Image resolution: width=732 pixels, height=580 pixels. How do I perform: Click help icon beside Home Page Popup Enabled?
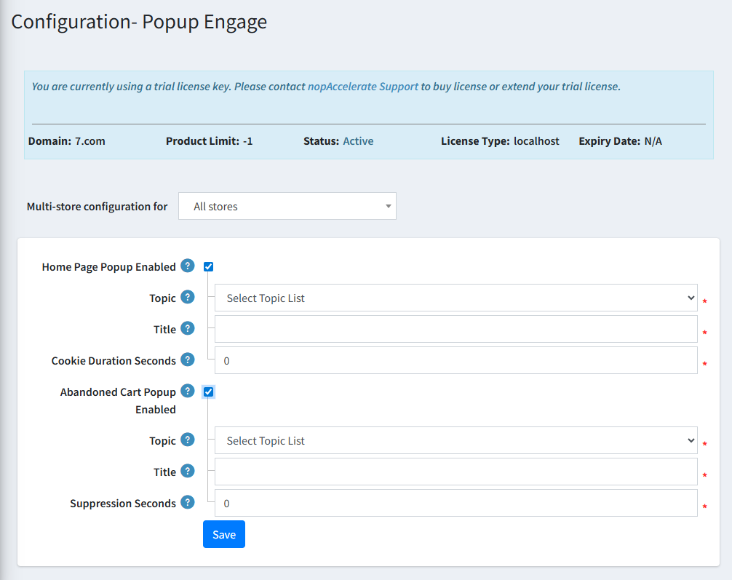click(x=188, y=266)
